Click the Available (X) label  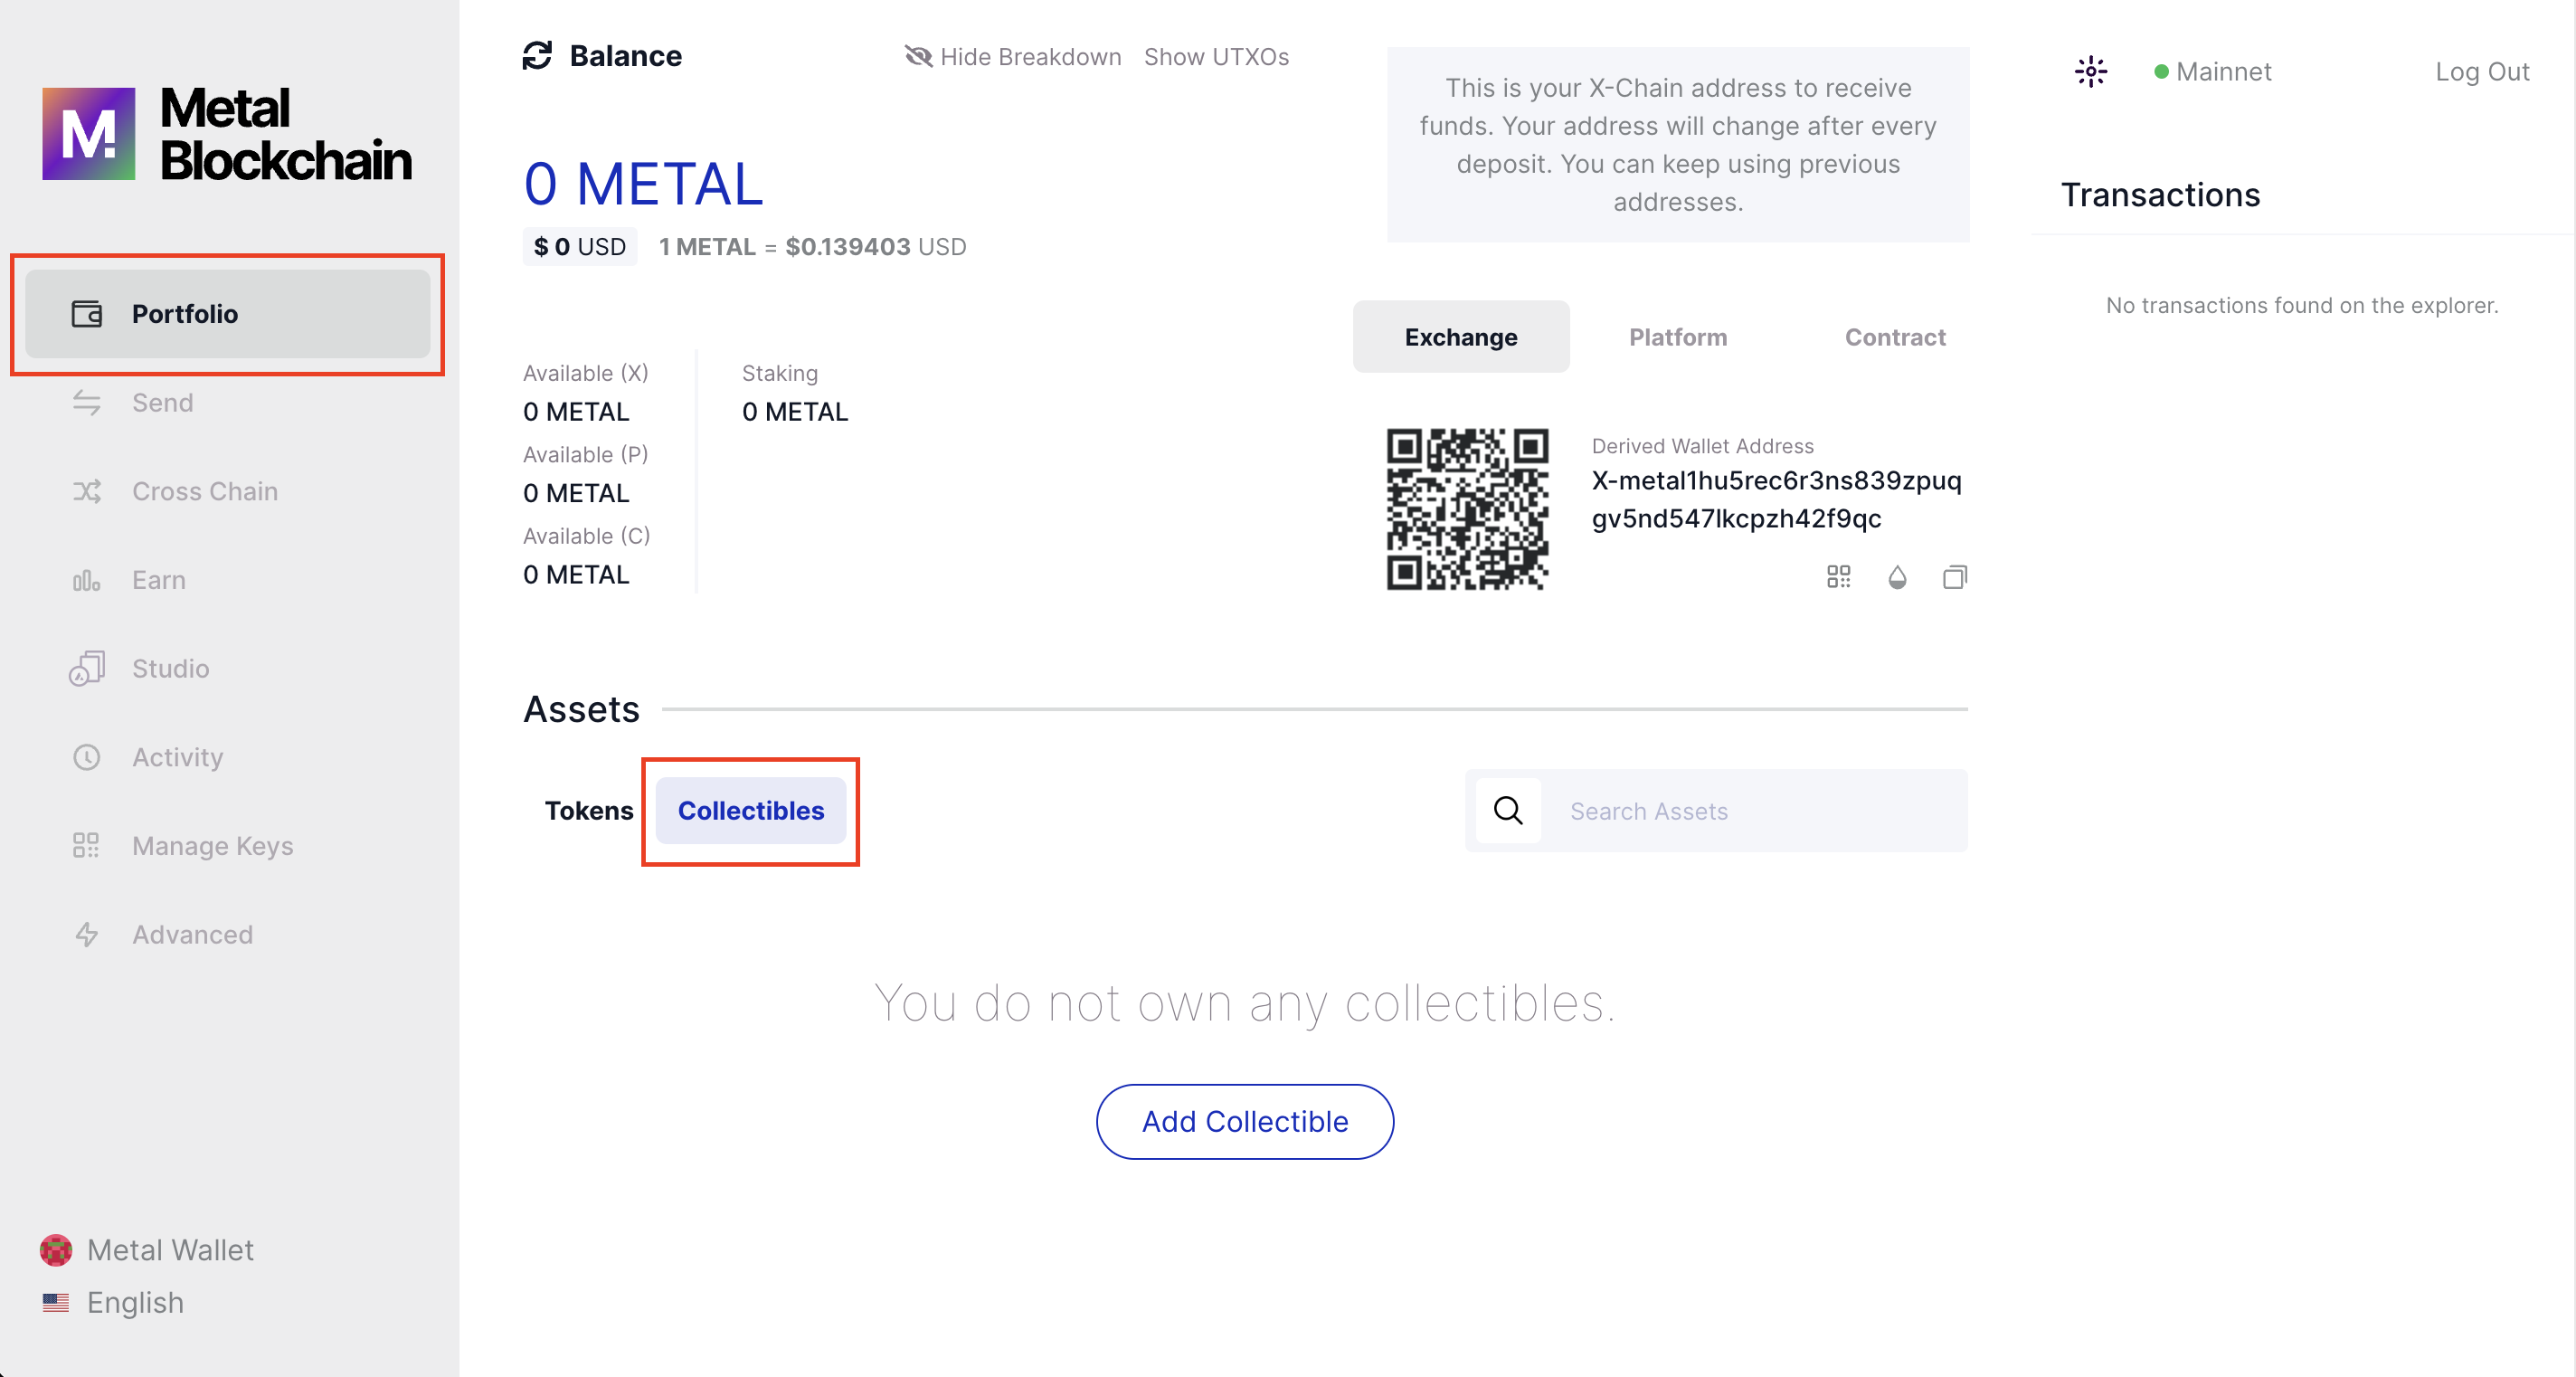pos(586,373)
